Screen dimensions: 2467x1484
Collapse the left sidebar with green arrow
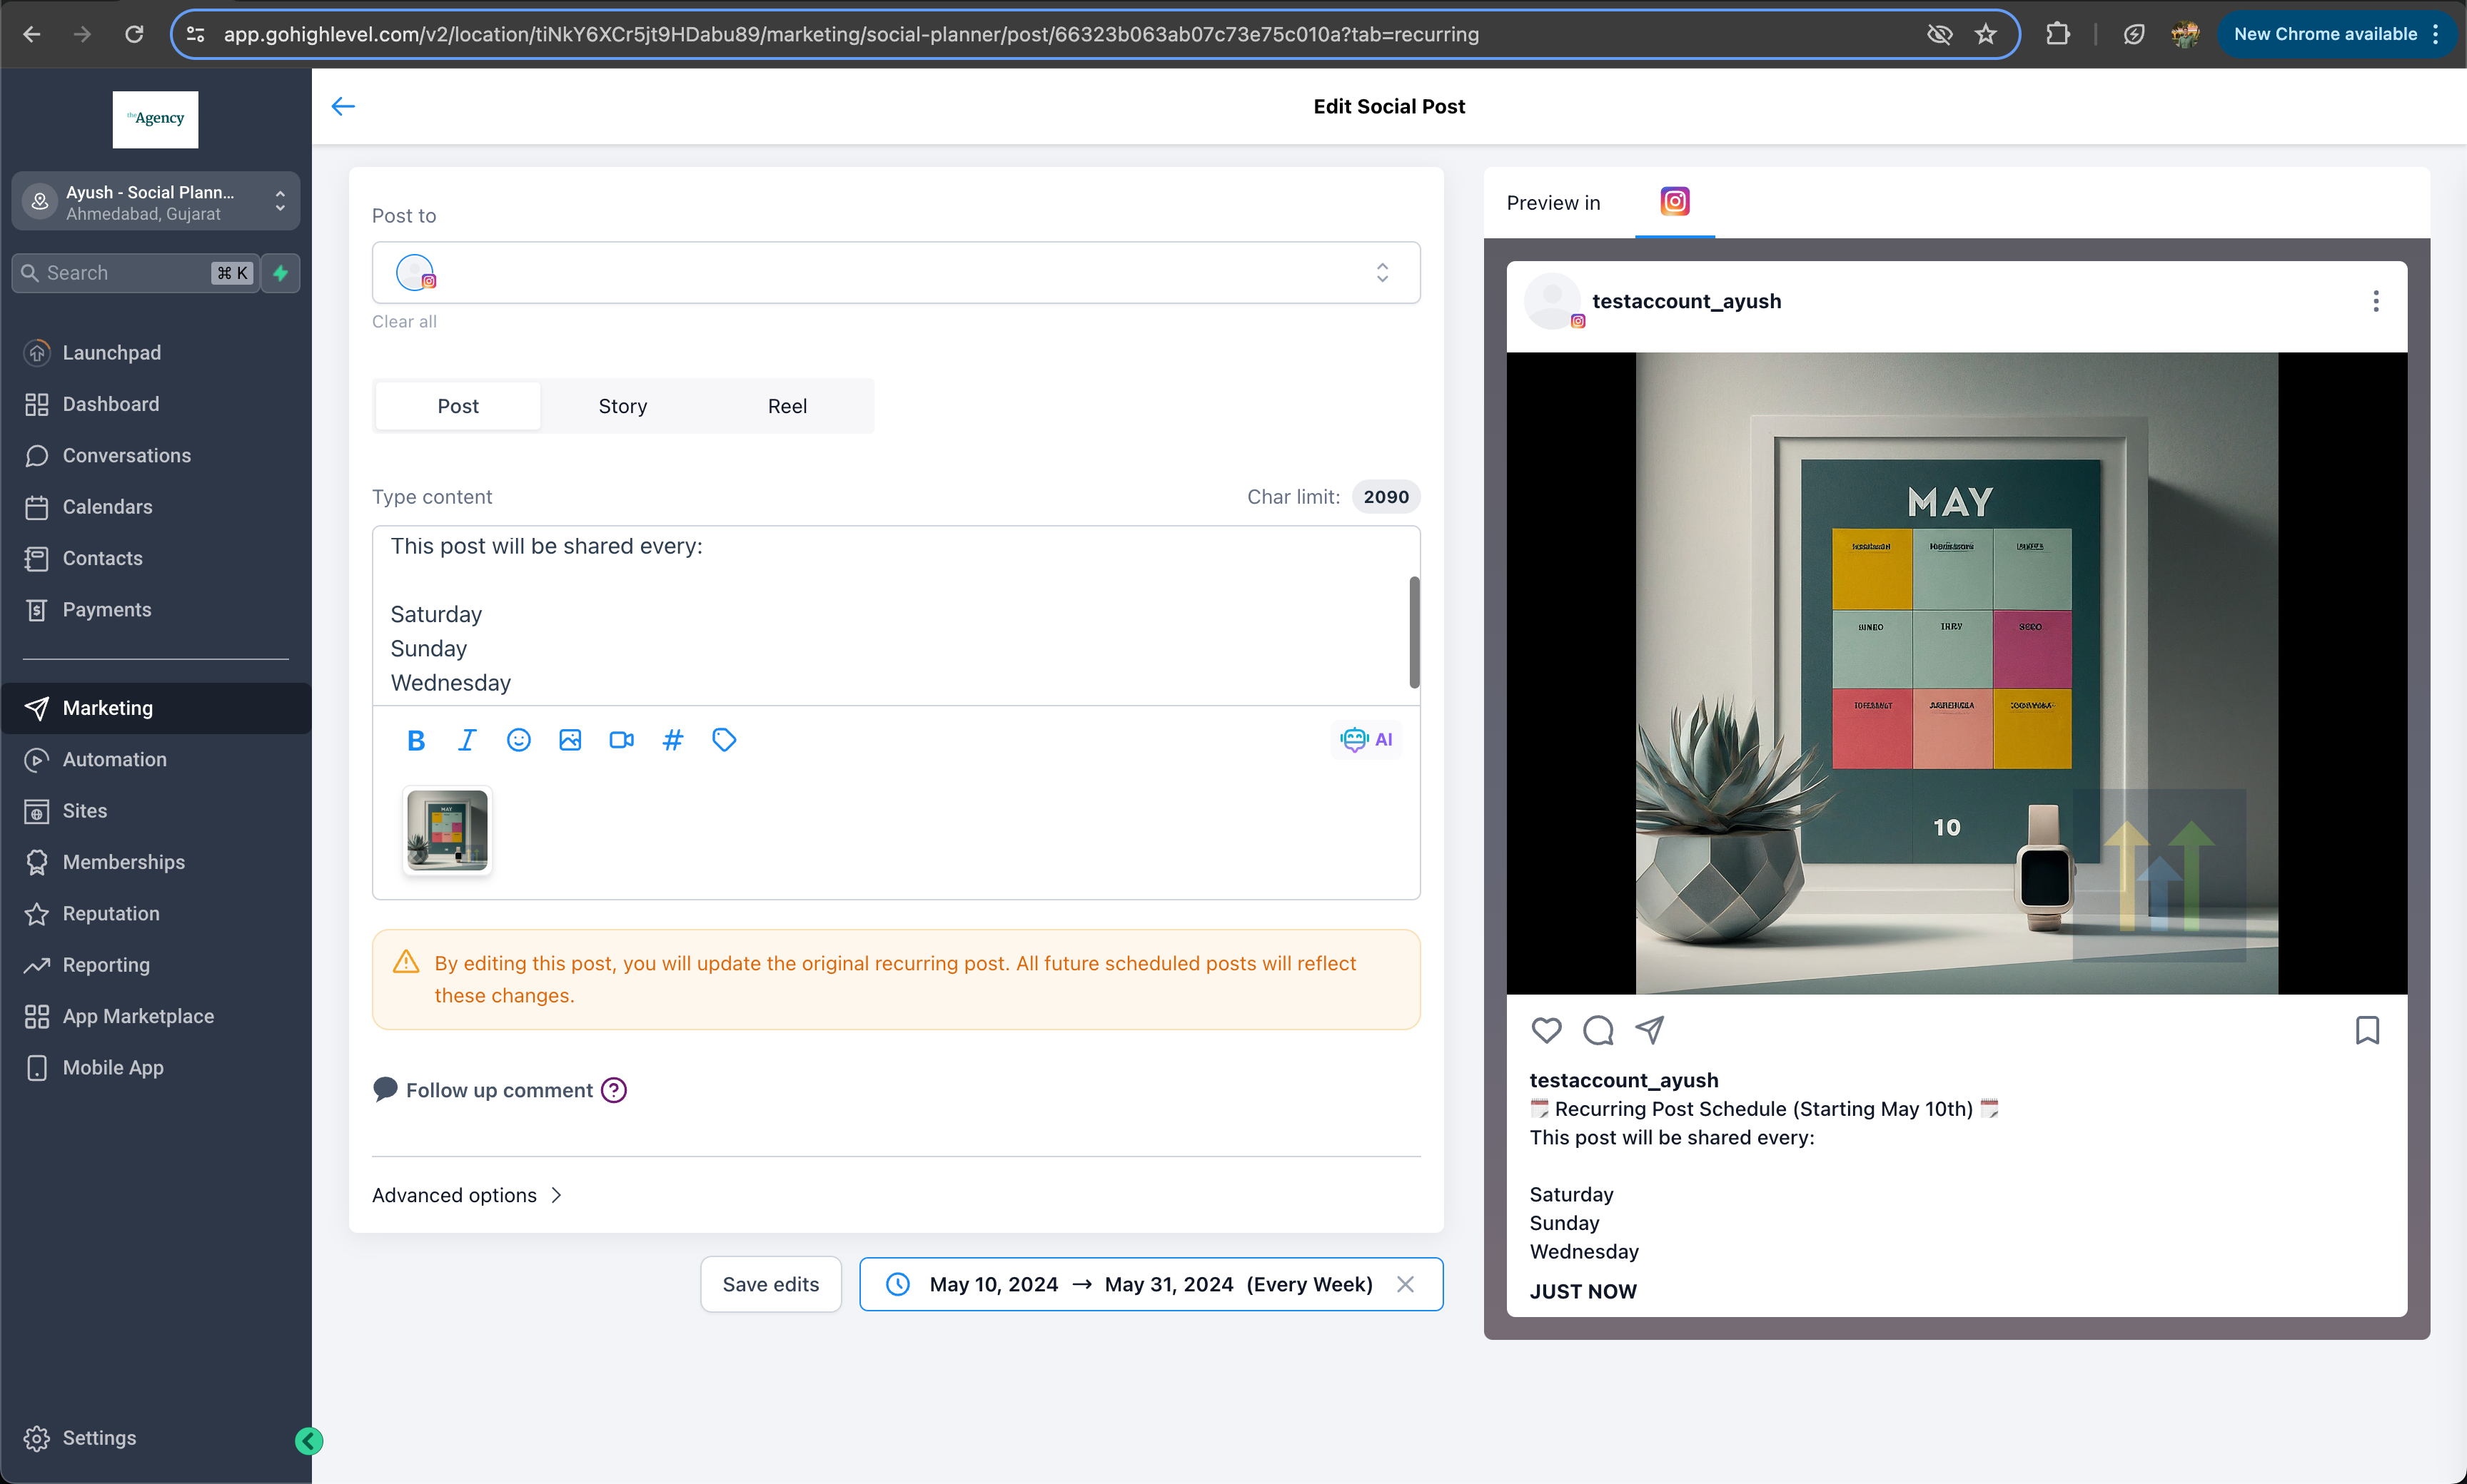309,1441
